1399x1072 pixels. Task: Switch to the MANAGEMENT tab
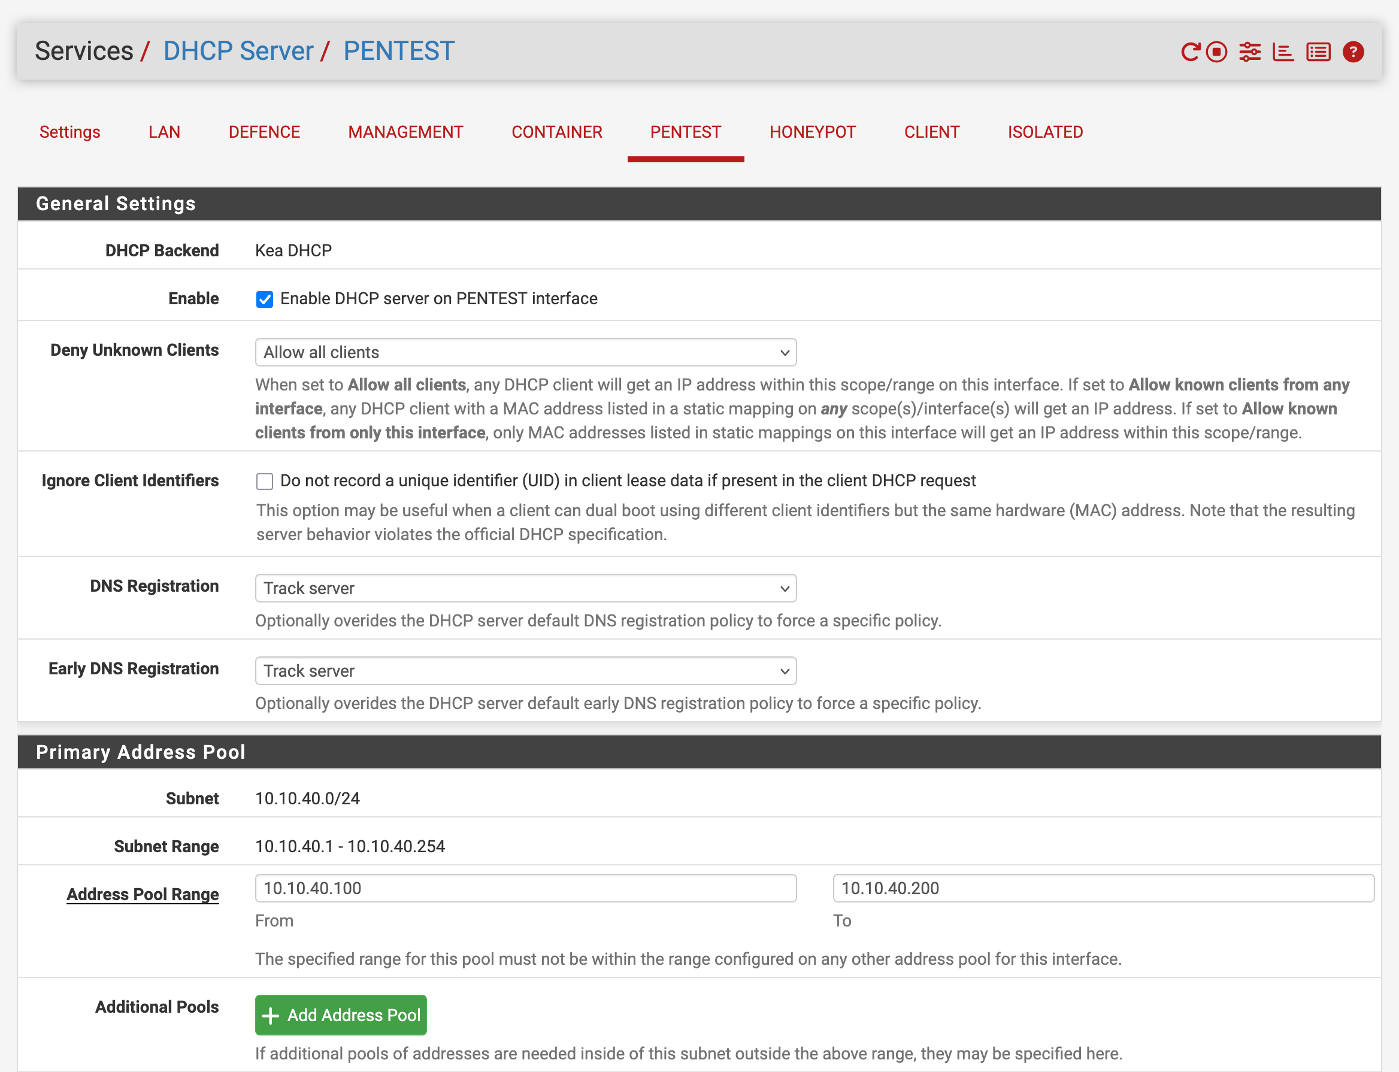tap(405, 132)
